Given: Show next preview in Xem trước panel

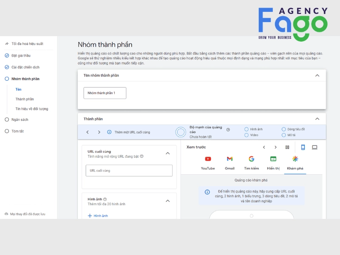Looking at the screenshot, I should pos(275,147).
